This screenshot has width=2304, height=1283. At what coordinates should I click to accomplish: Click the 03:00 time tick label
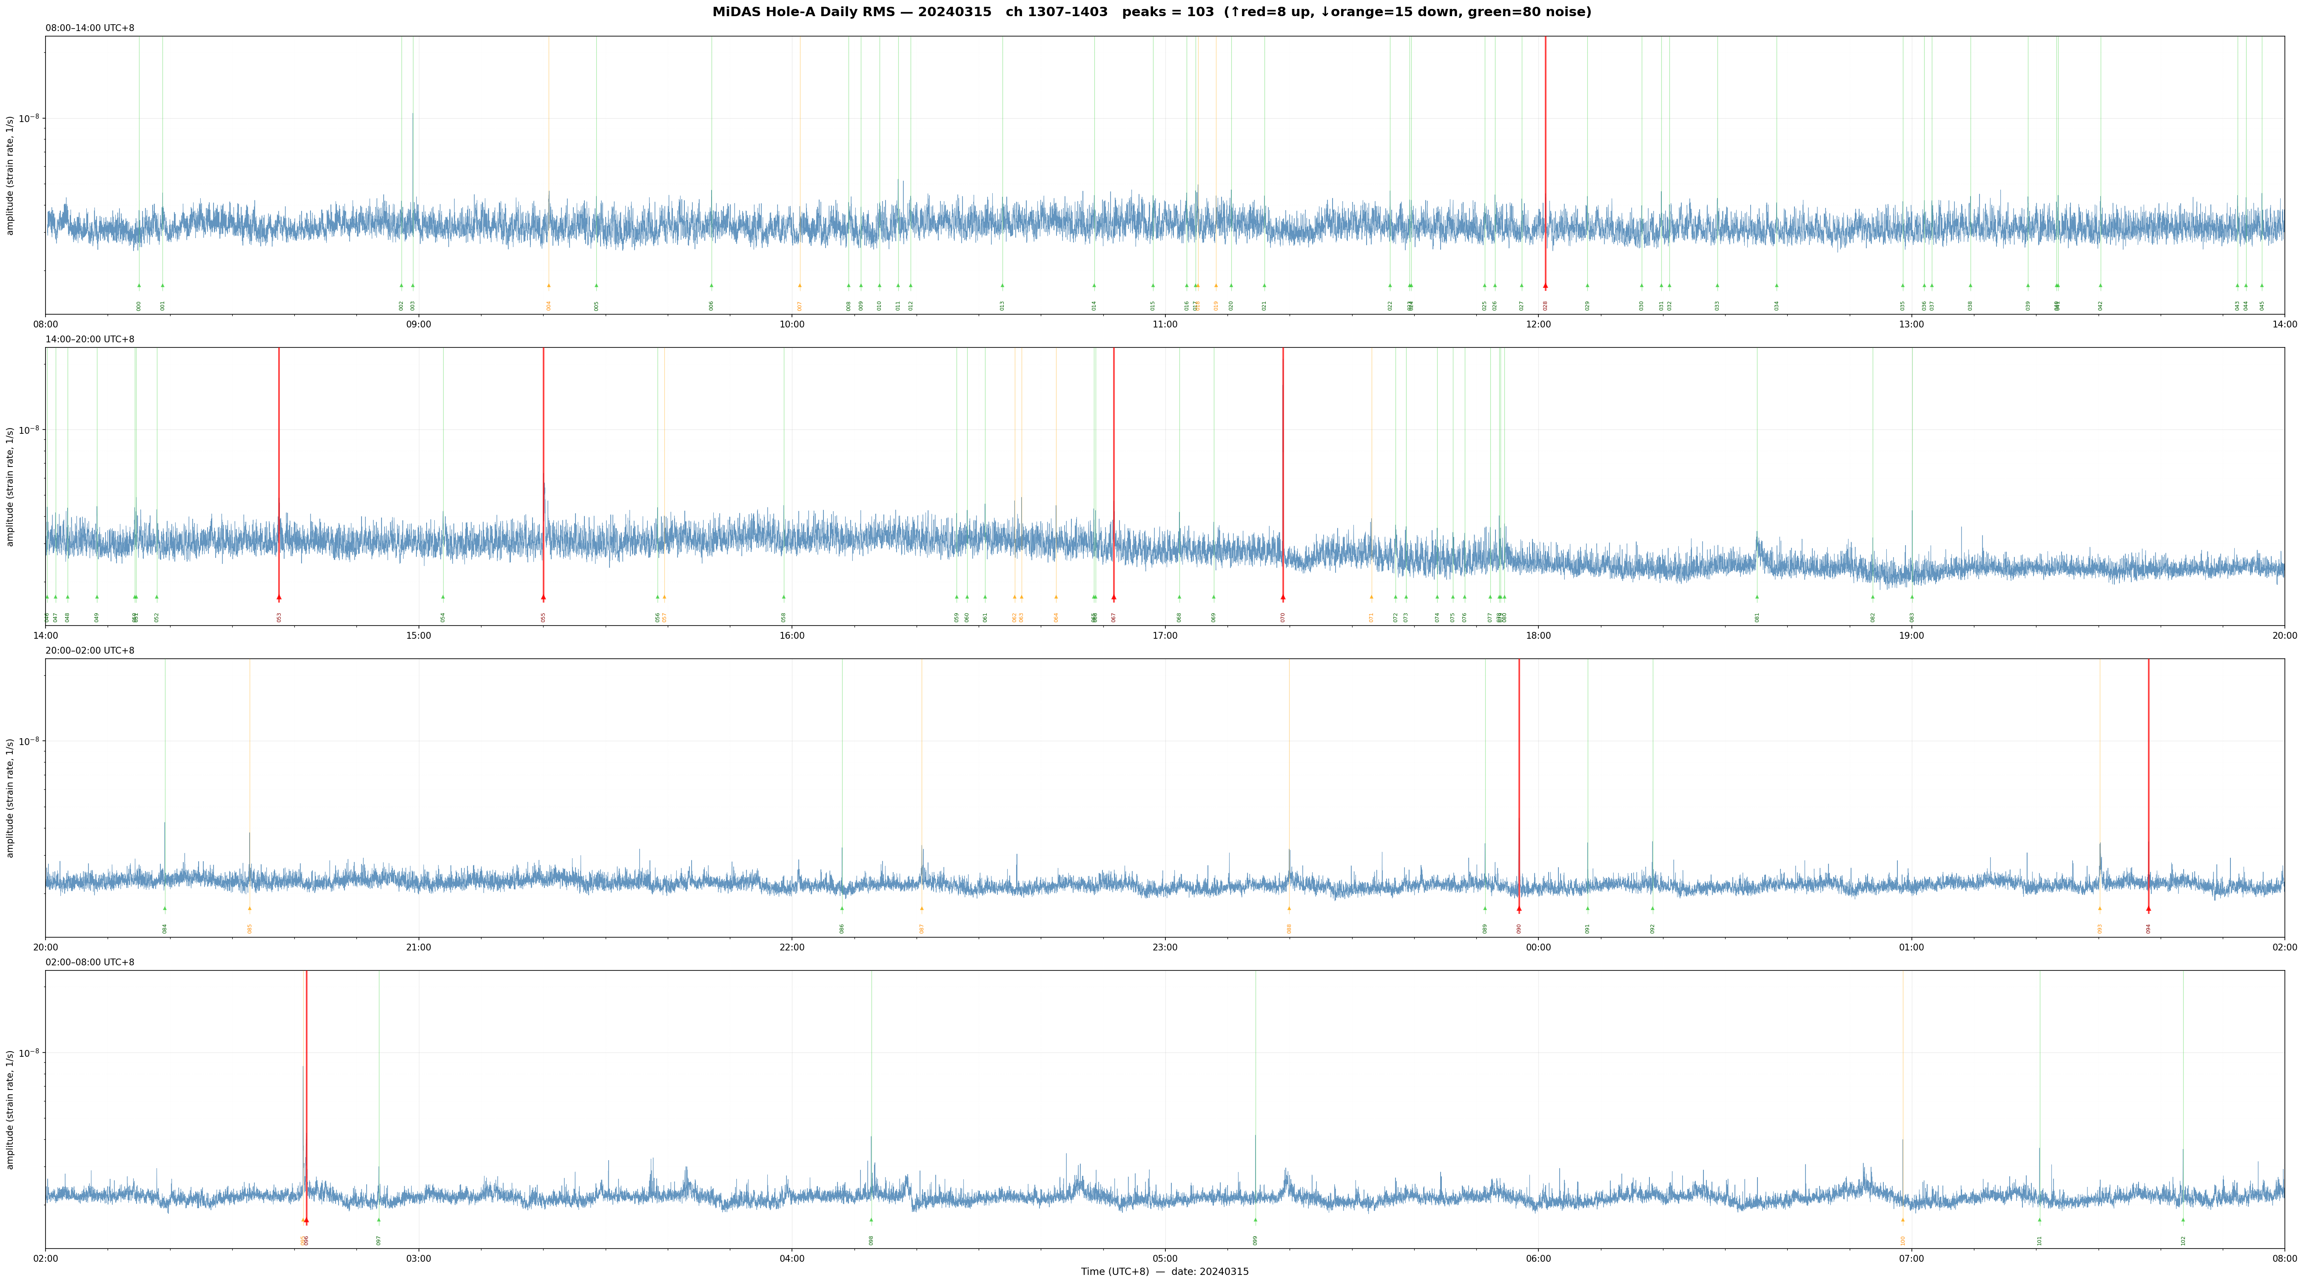(419, 1259)
